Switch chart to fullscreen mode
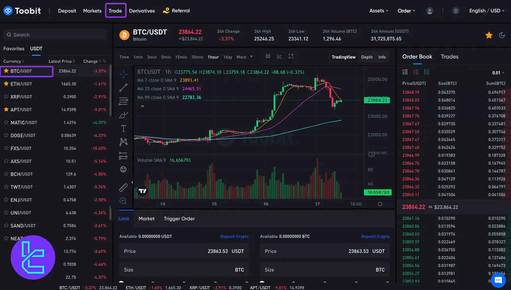The width and height of the screenshot is (511, 290). [291, 57]
